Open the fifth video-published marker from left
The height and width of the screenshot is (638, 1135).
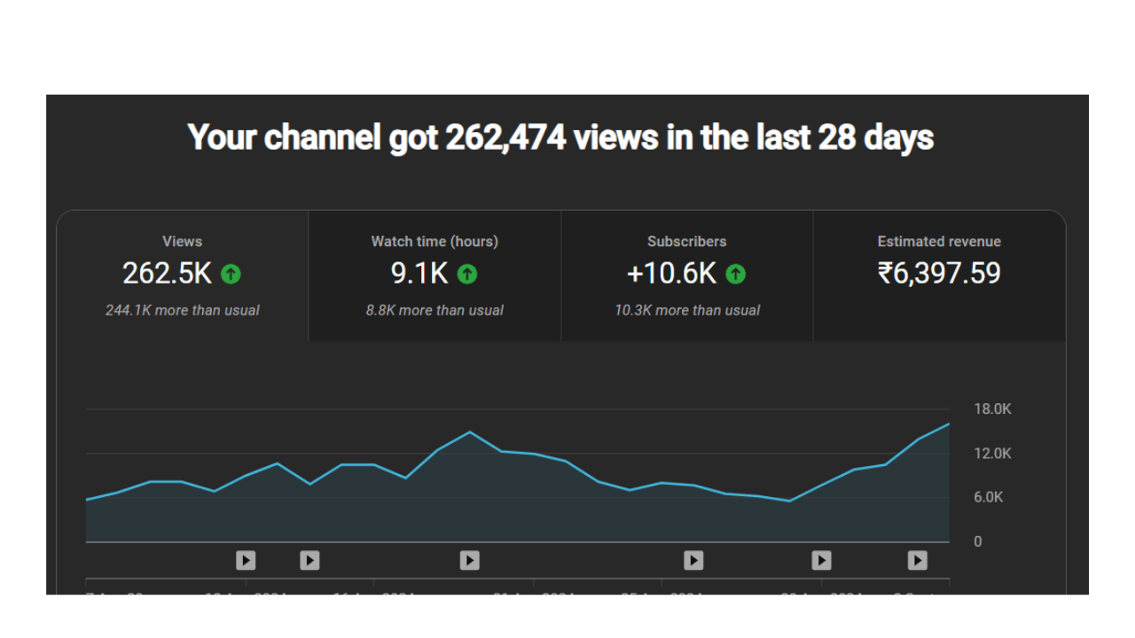point(822,560)
